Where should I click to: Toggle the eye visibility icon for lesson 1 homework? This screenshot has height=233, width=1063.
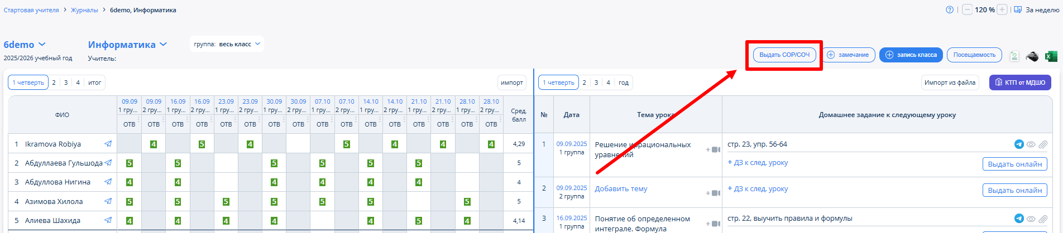click(x=1031, y=144)
